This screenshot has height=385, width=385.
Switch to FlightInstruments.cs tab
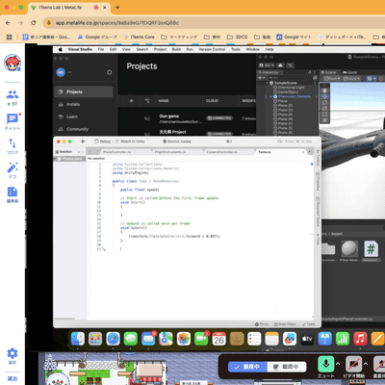point(170,152)
